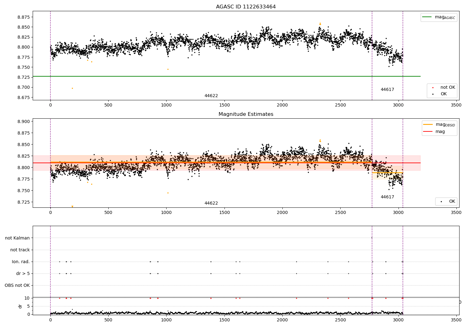
Task: Click the 2000 x-tick under Magnitude Estimates plot
Action: pyautogui.click(x=282, y=213)
